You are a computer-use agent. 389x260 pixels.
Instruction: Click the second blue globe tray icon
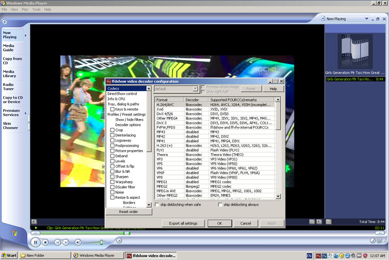[347, 256]
